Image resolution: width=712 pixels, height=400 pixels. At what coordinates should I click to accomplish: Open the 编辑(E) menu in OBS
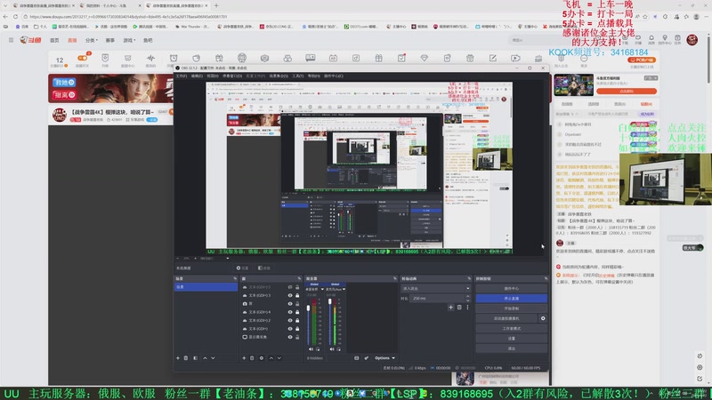(x=197, y=76)
